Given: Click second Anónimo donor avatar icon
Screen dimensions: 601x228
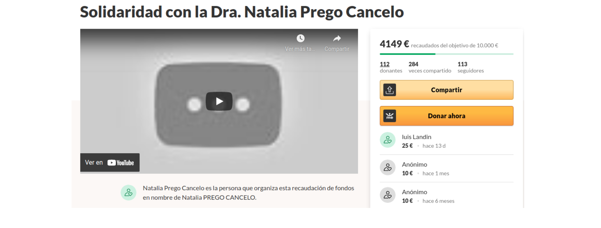Looking at the screenshot, I should [x=388, y=195].
